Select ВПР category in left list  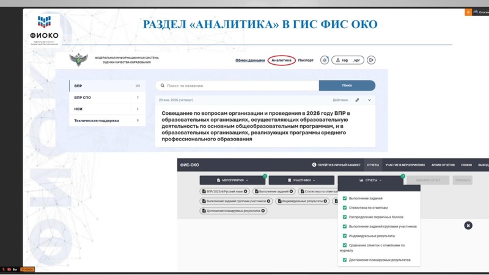click(x=108, y=86)
